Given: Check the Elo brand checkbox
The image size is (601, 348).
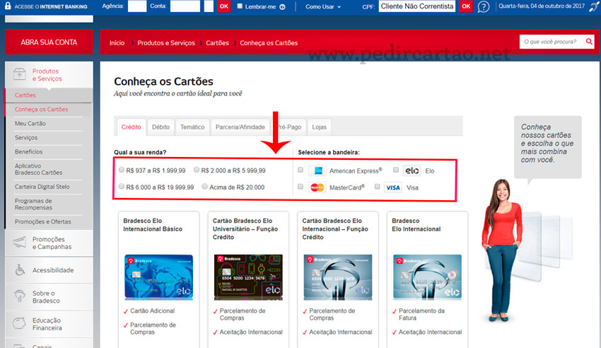Looking at the screenshot, I should [x=396, y=170].
